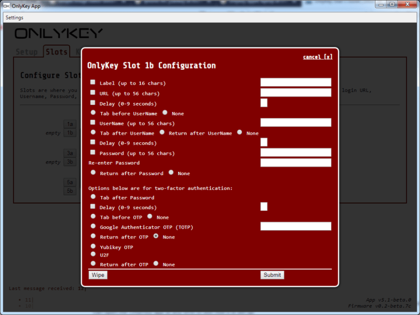Select Google Authenticator OTP (TOTP) radio
The image size is (420, 315).
point(93,226)
